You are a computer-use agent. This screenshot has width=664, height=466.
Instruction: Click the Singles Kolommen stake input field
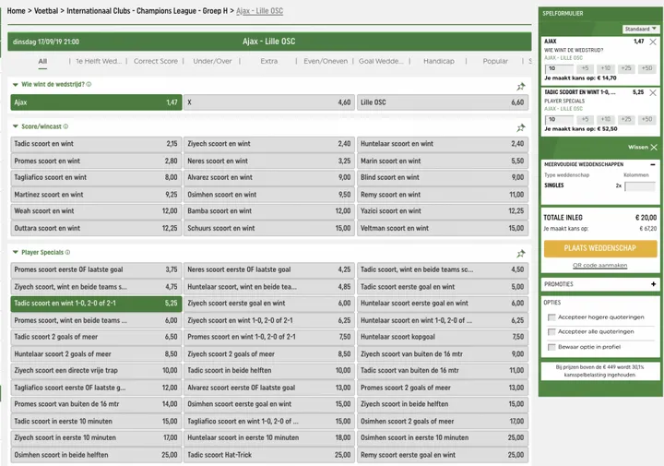[639, 185]
